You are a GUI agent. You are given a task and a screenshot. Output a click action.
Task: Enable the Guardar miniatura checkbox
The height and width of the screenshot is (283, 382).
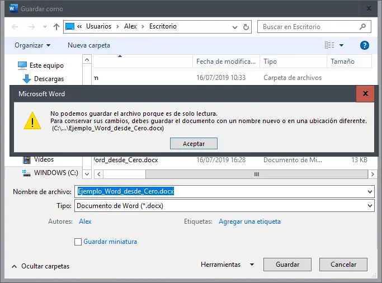click(78, 242)
